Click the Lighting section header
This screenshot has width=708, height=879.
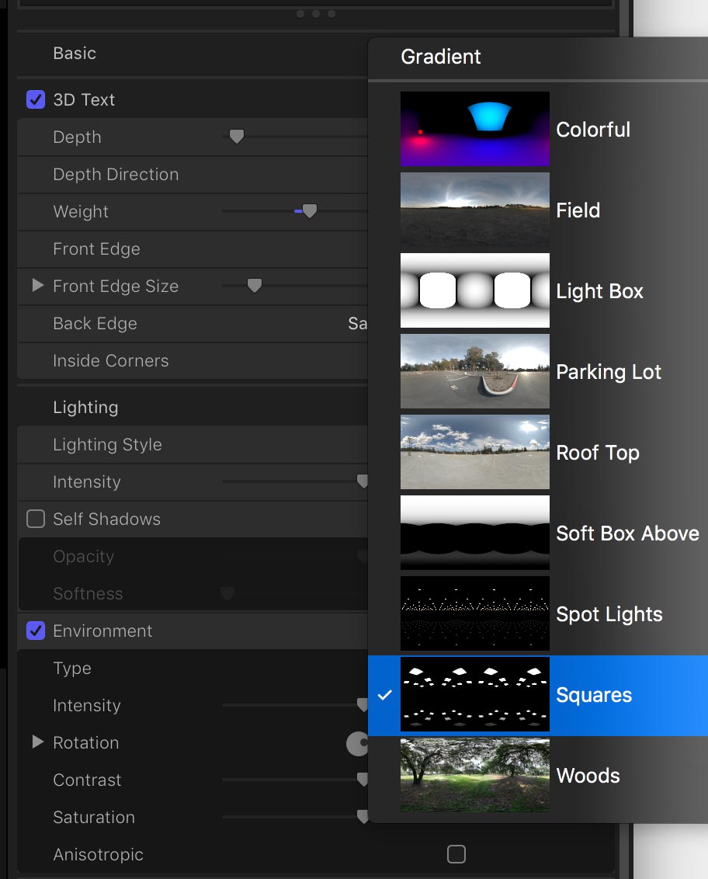(x=85, y=407)
